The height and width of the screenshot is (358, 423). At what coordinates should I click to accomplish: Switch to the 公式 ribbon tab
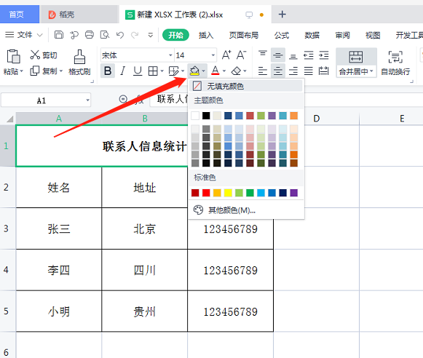282,35
